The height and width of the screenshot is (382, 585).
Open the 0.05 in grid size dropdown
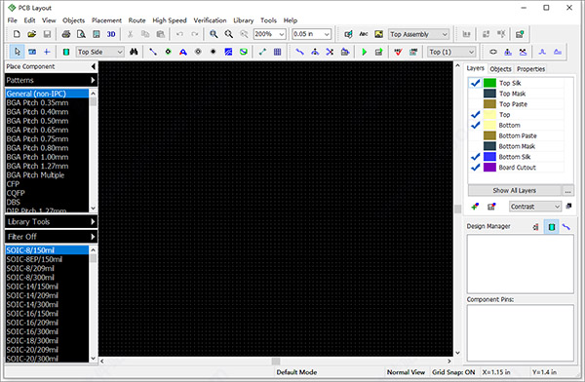327,34
